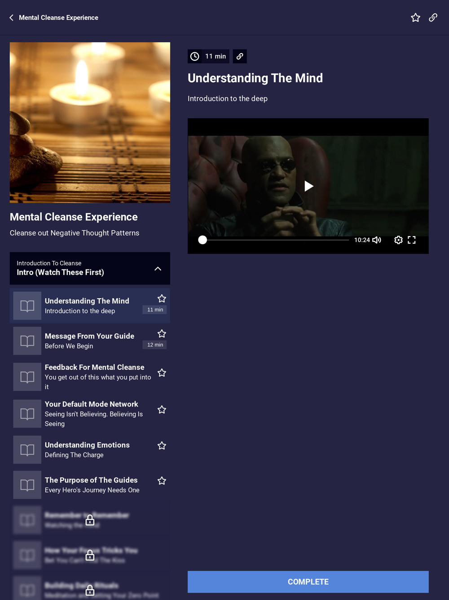Click book icon of Message From Your Guide
This screenshot has width=449, height=600.
click(27, 341)
